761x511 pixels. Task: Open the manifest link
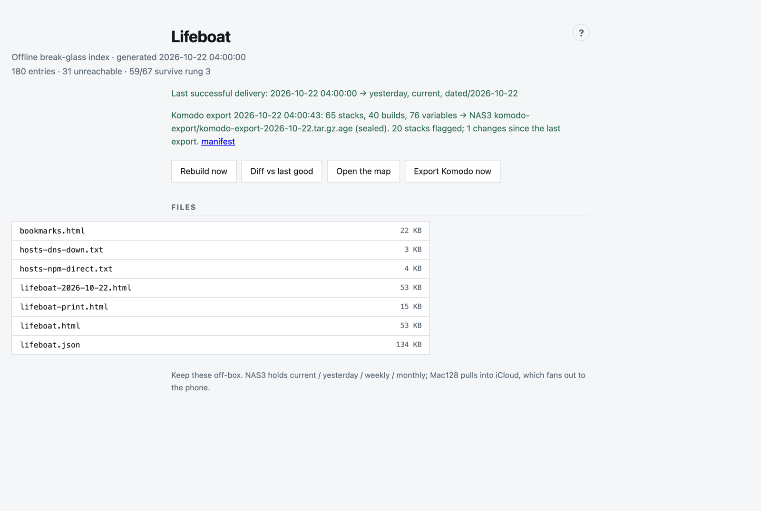[218, 142]
